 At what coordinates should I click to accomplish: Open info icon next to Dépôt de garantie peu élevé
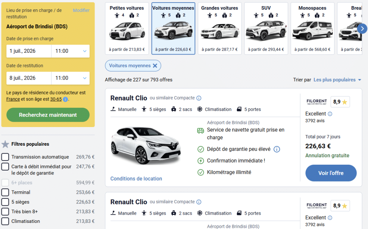click(x=277, y=149)
